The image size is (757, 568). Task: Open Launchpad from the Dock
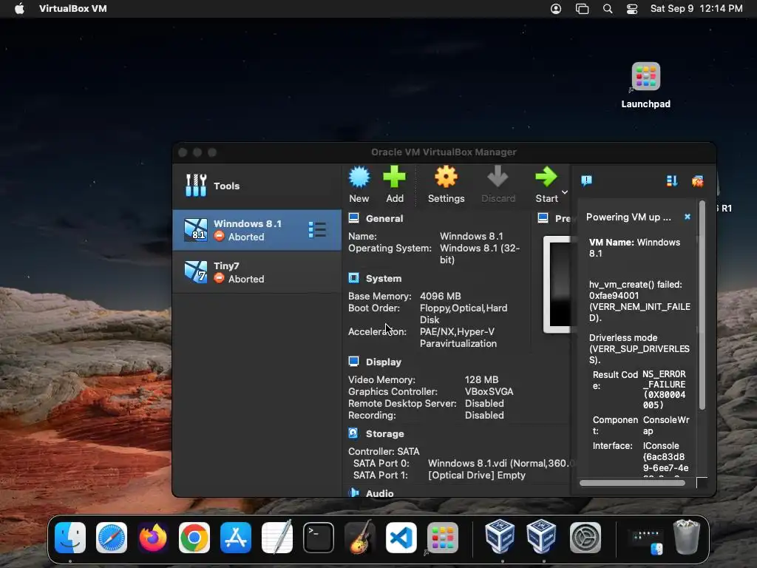tap(443, 538)
